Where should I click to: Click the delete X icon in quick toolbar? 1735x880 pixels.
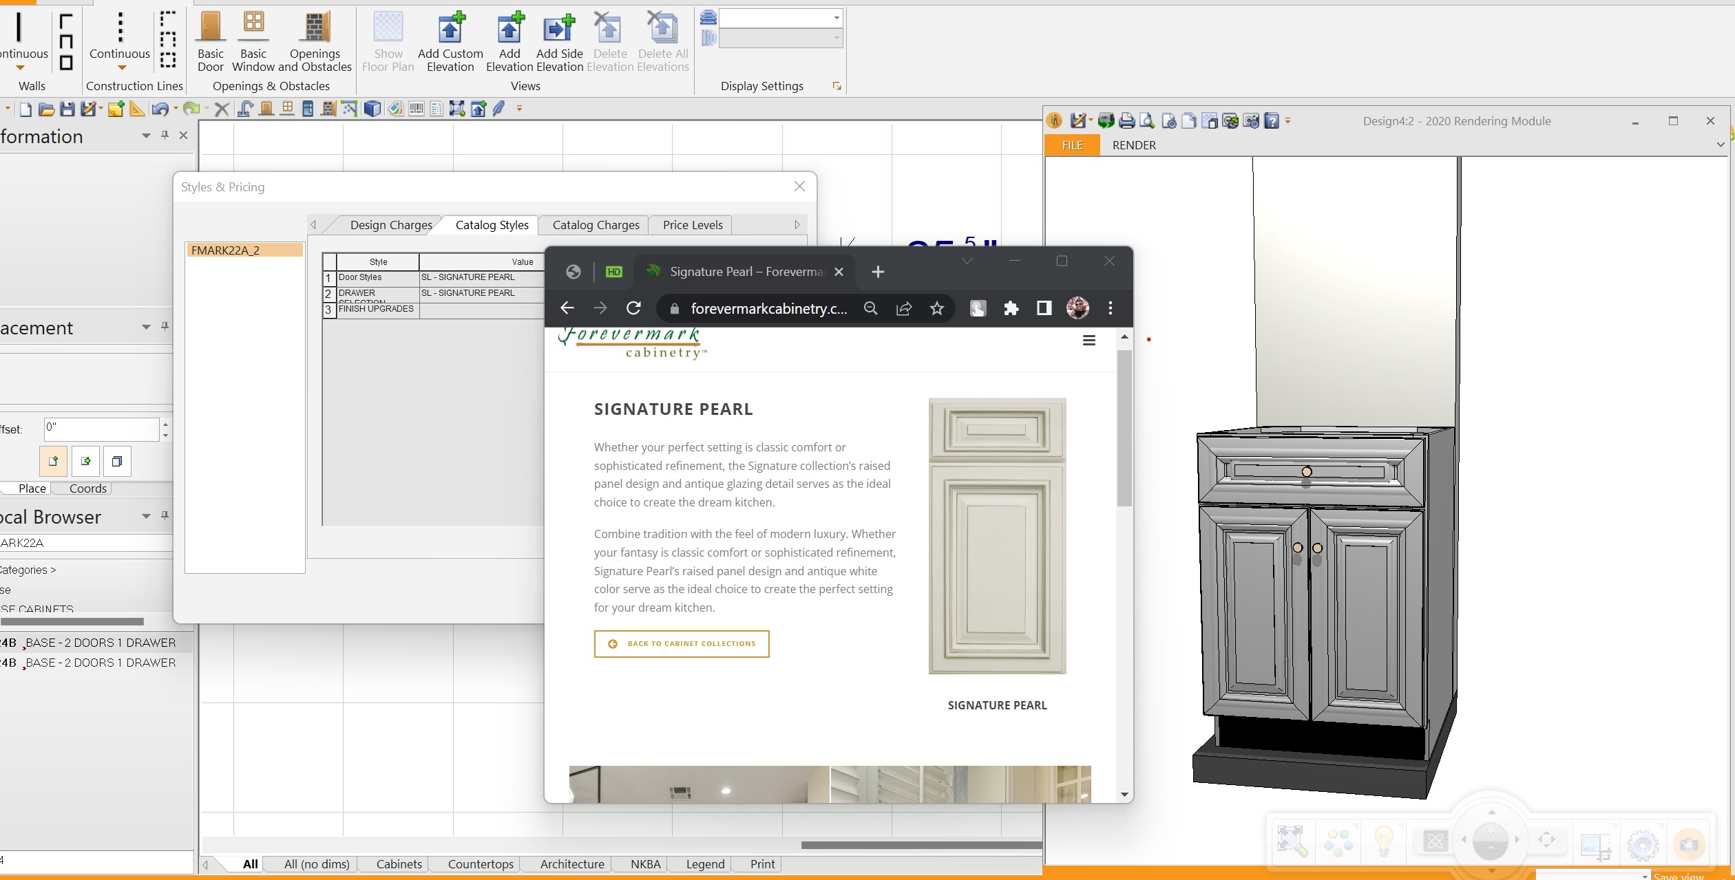222,109
